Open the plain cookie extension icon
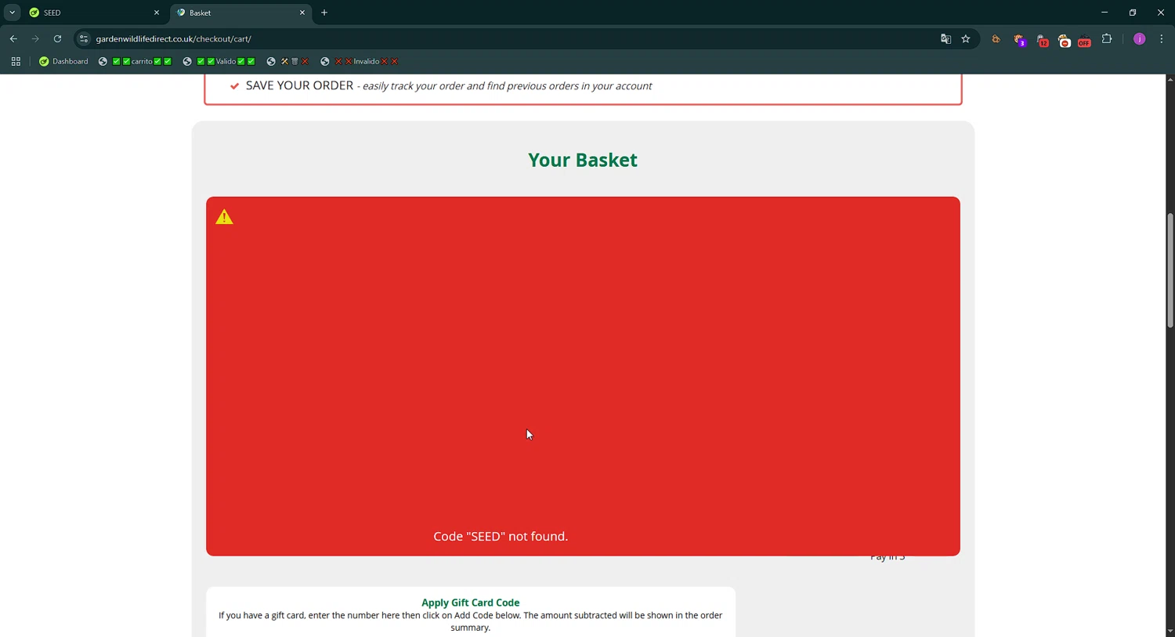 click(996, 39)
